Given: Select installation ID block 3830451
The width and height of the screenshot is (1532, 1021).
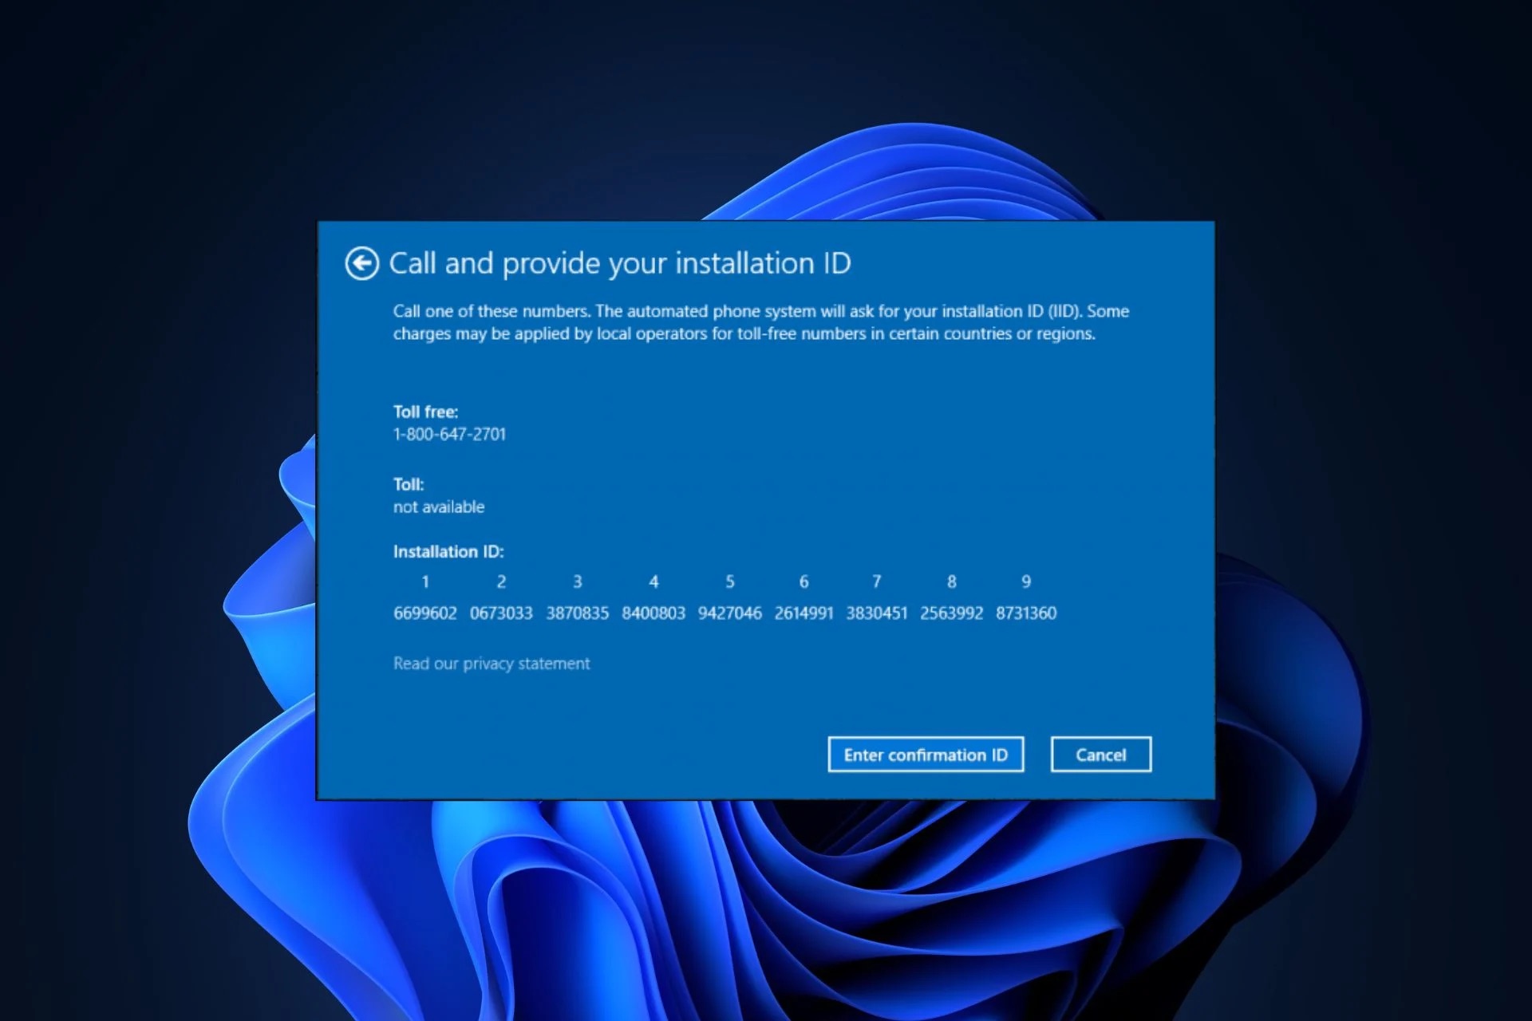Looking at the screenshot, I should tap(876, 613).
